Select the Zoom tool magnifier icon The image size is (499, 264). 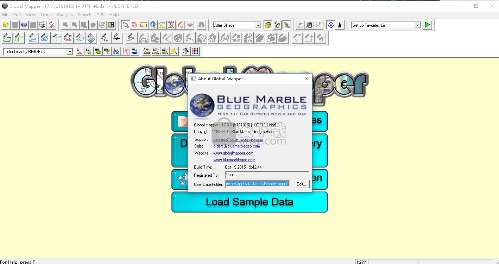[x=126, y=25]
